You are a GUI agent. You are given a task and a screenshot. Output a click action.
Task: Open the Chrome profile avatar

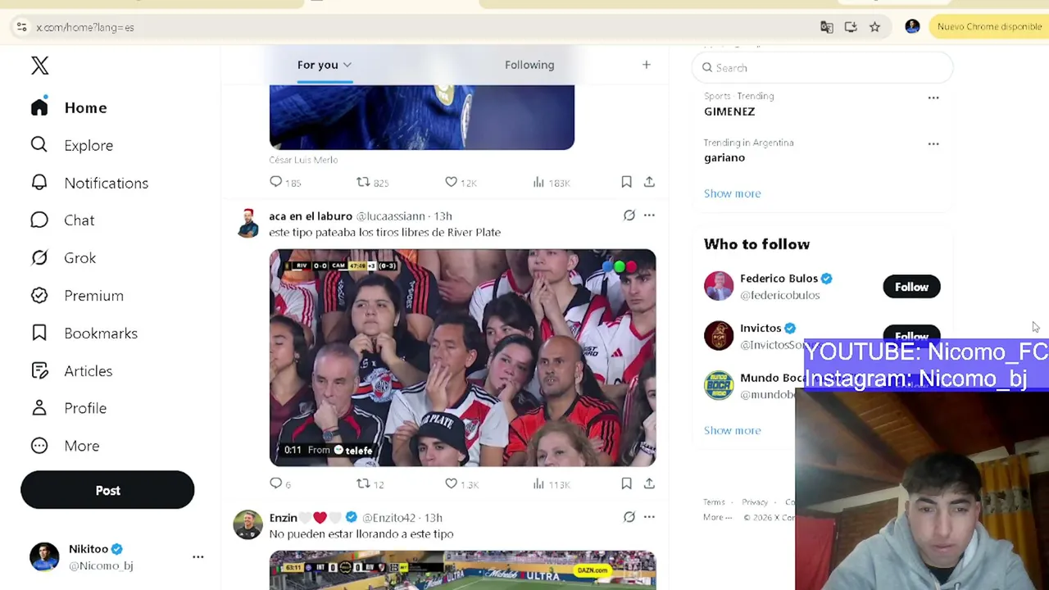click(x=912, y=27)
